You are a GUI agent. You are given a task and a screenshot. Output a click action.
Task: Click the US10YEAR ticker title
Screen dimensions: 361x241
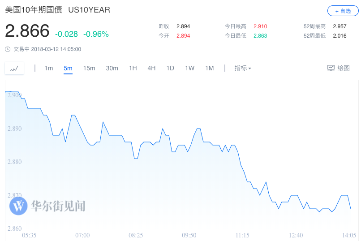pos(89,10)
